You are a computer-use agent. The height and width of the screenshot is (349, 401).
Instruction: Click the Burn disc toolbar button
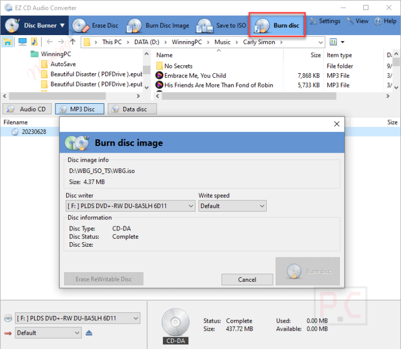[x=277, y=25]
